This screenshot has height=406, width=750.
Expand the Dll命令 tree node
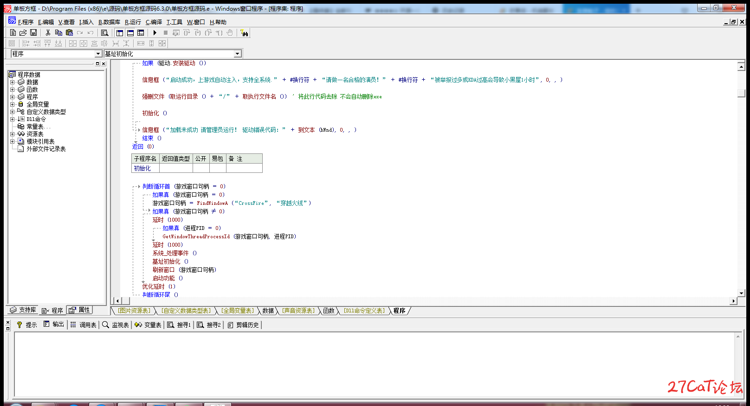tap(12, 119)
